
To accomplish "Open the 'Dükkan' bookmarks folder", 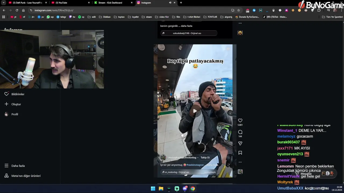I will (105, 17).
